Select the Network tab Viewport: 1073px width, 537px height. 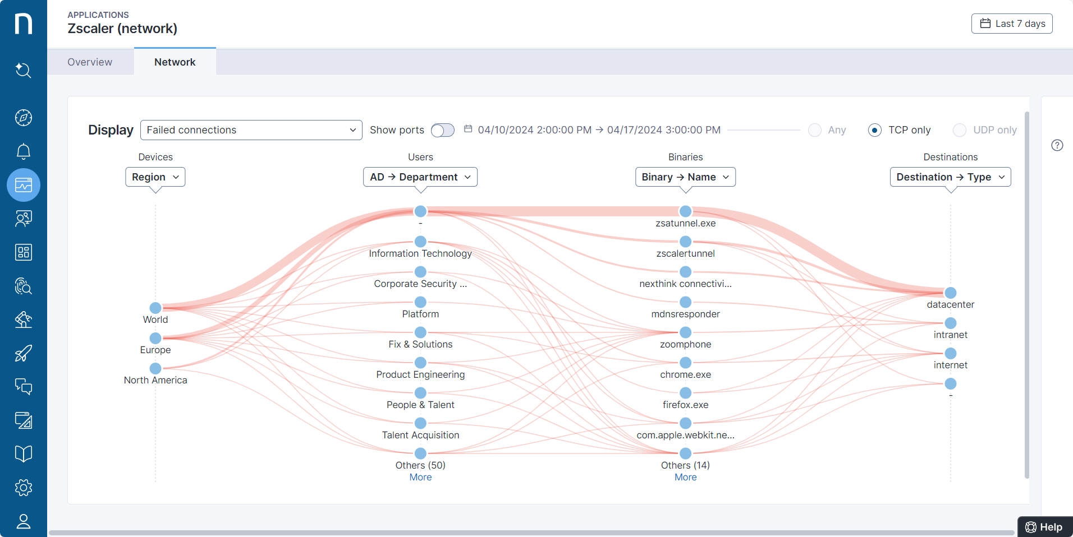pyautogui.click(x=175, y=62)
